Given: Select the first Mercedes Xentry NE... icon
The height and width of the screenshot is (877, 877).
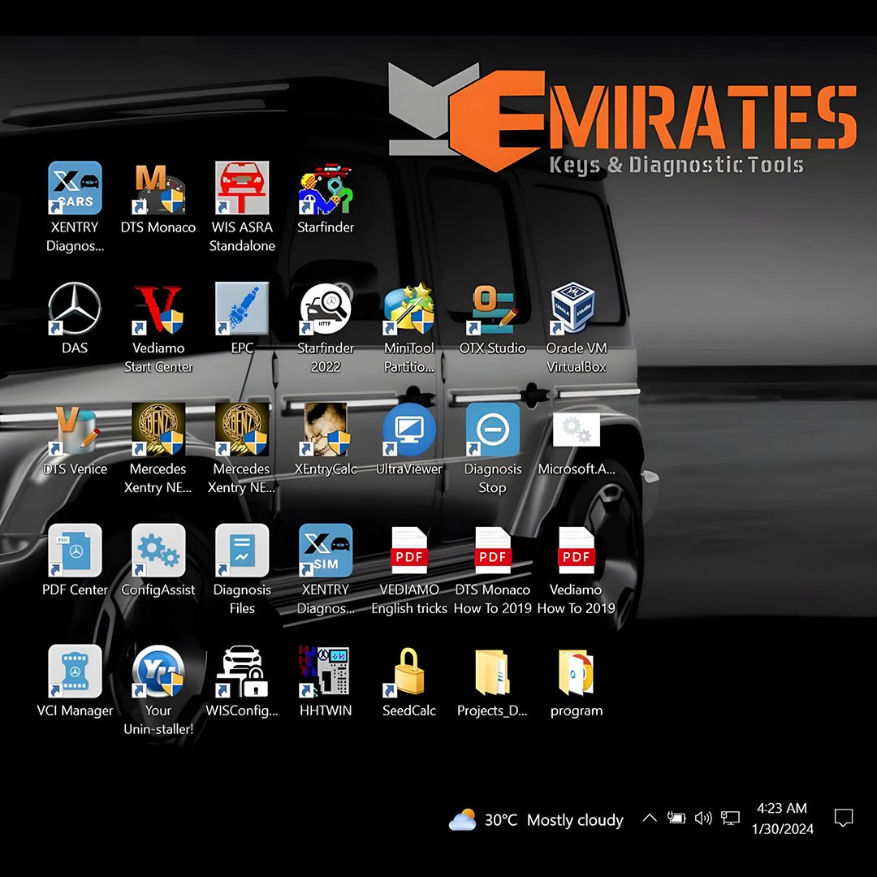Looking at the screenshot, I should pyautogui.click(x=158, y=430).
